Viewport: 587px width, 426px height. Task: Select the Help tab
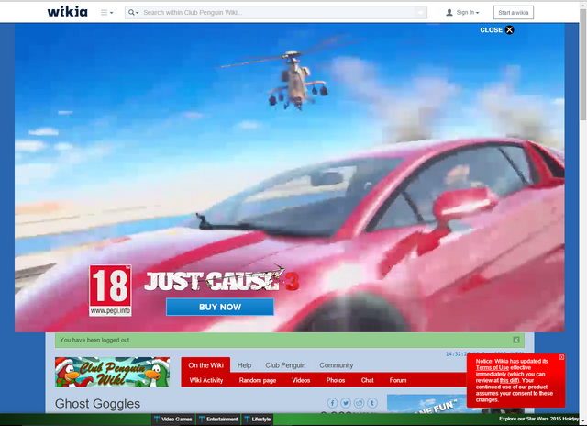(x=244, y=365)
